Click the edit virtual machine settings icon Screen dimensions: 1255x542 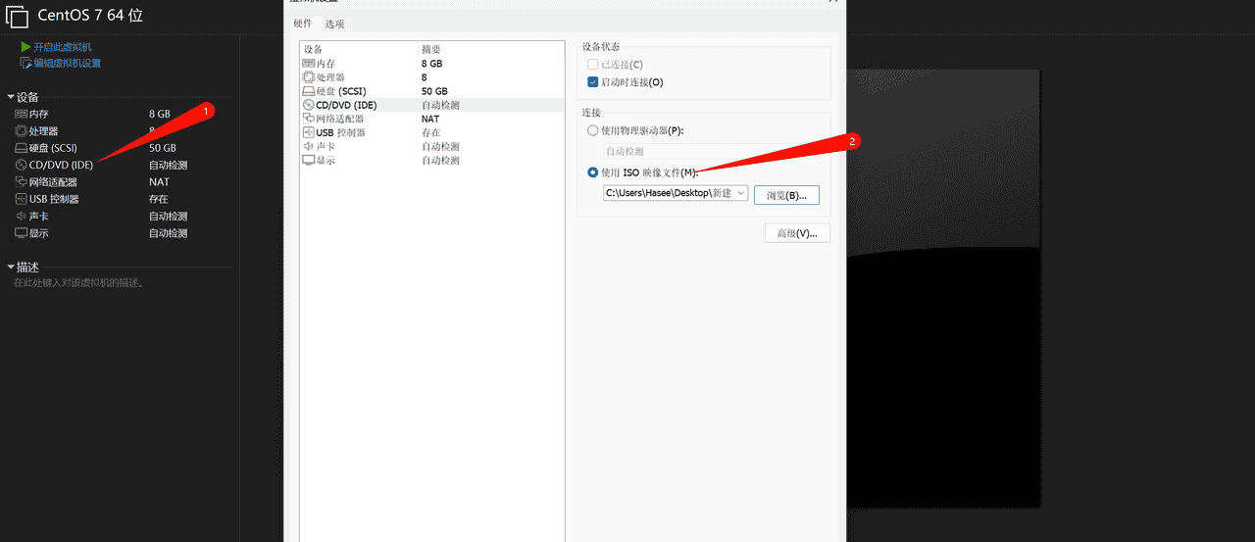tap(26, 64)
